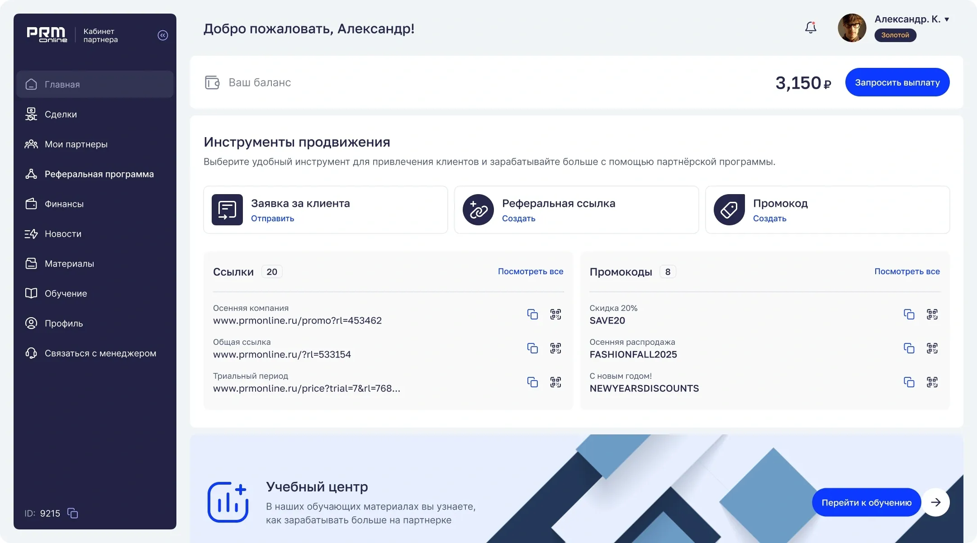Go to Реферальная программа section
This screenshot has height=543, width=977.
click(99, 174)
